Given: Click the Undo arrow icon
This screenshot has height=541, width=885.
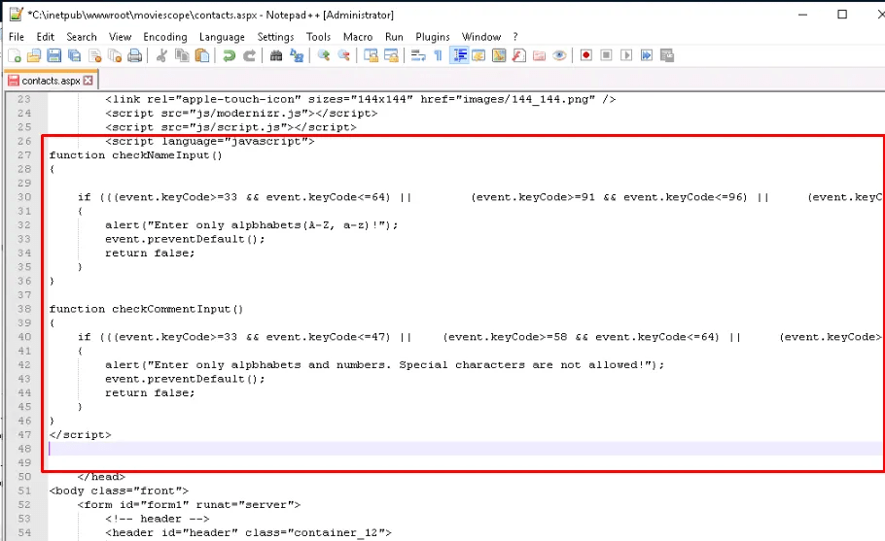Looking at the screenshot, I should click(x=229, y=56).
